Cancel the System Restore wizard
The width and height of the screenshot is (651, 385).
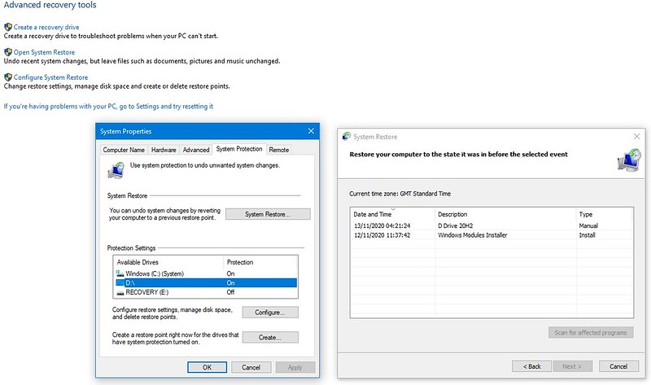pos(618,366)
